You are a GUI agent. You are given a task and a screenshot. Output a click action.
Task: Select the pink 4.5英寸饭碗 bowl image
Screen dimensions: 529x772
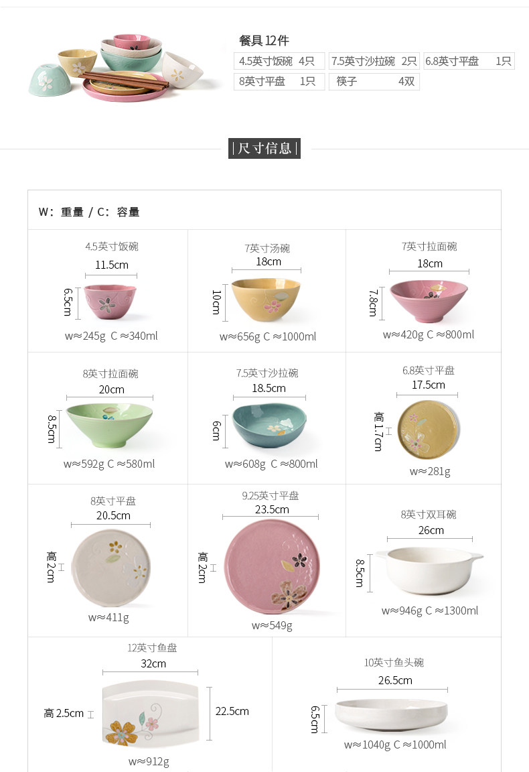point(109,302)
